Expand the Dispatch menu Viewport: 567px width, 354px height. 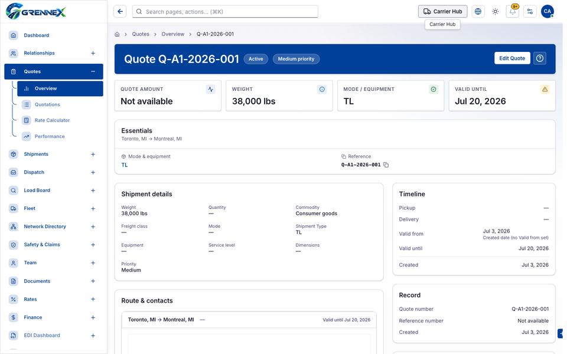coord(93,172)
